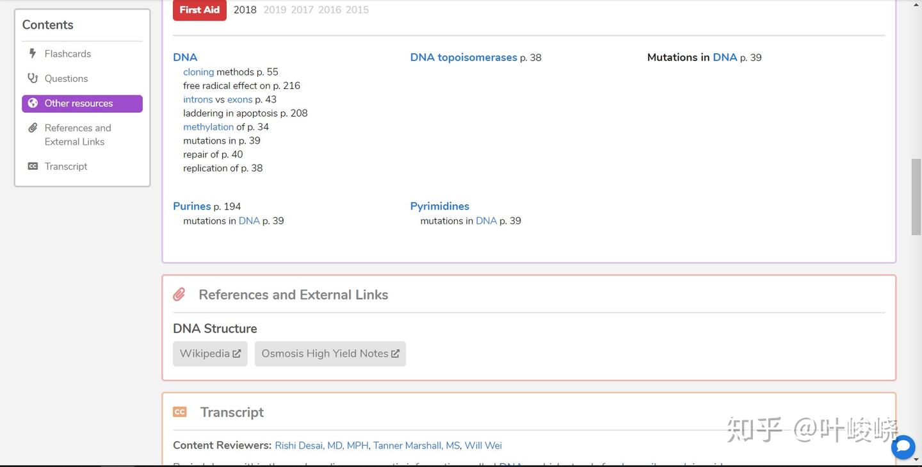
Task: Click the CC icon beside Transcript in sidebar
Action: tap(33, 167)
